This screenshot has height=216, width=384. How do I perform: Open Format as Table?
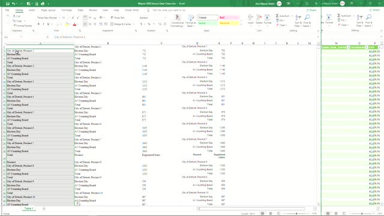[191, 21]
